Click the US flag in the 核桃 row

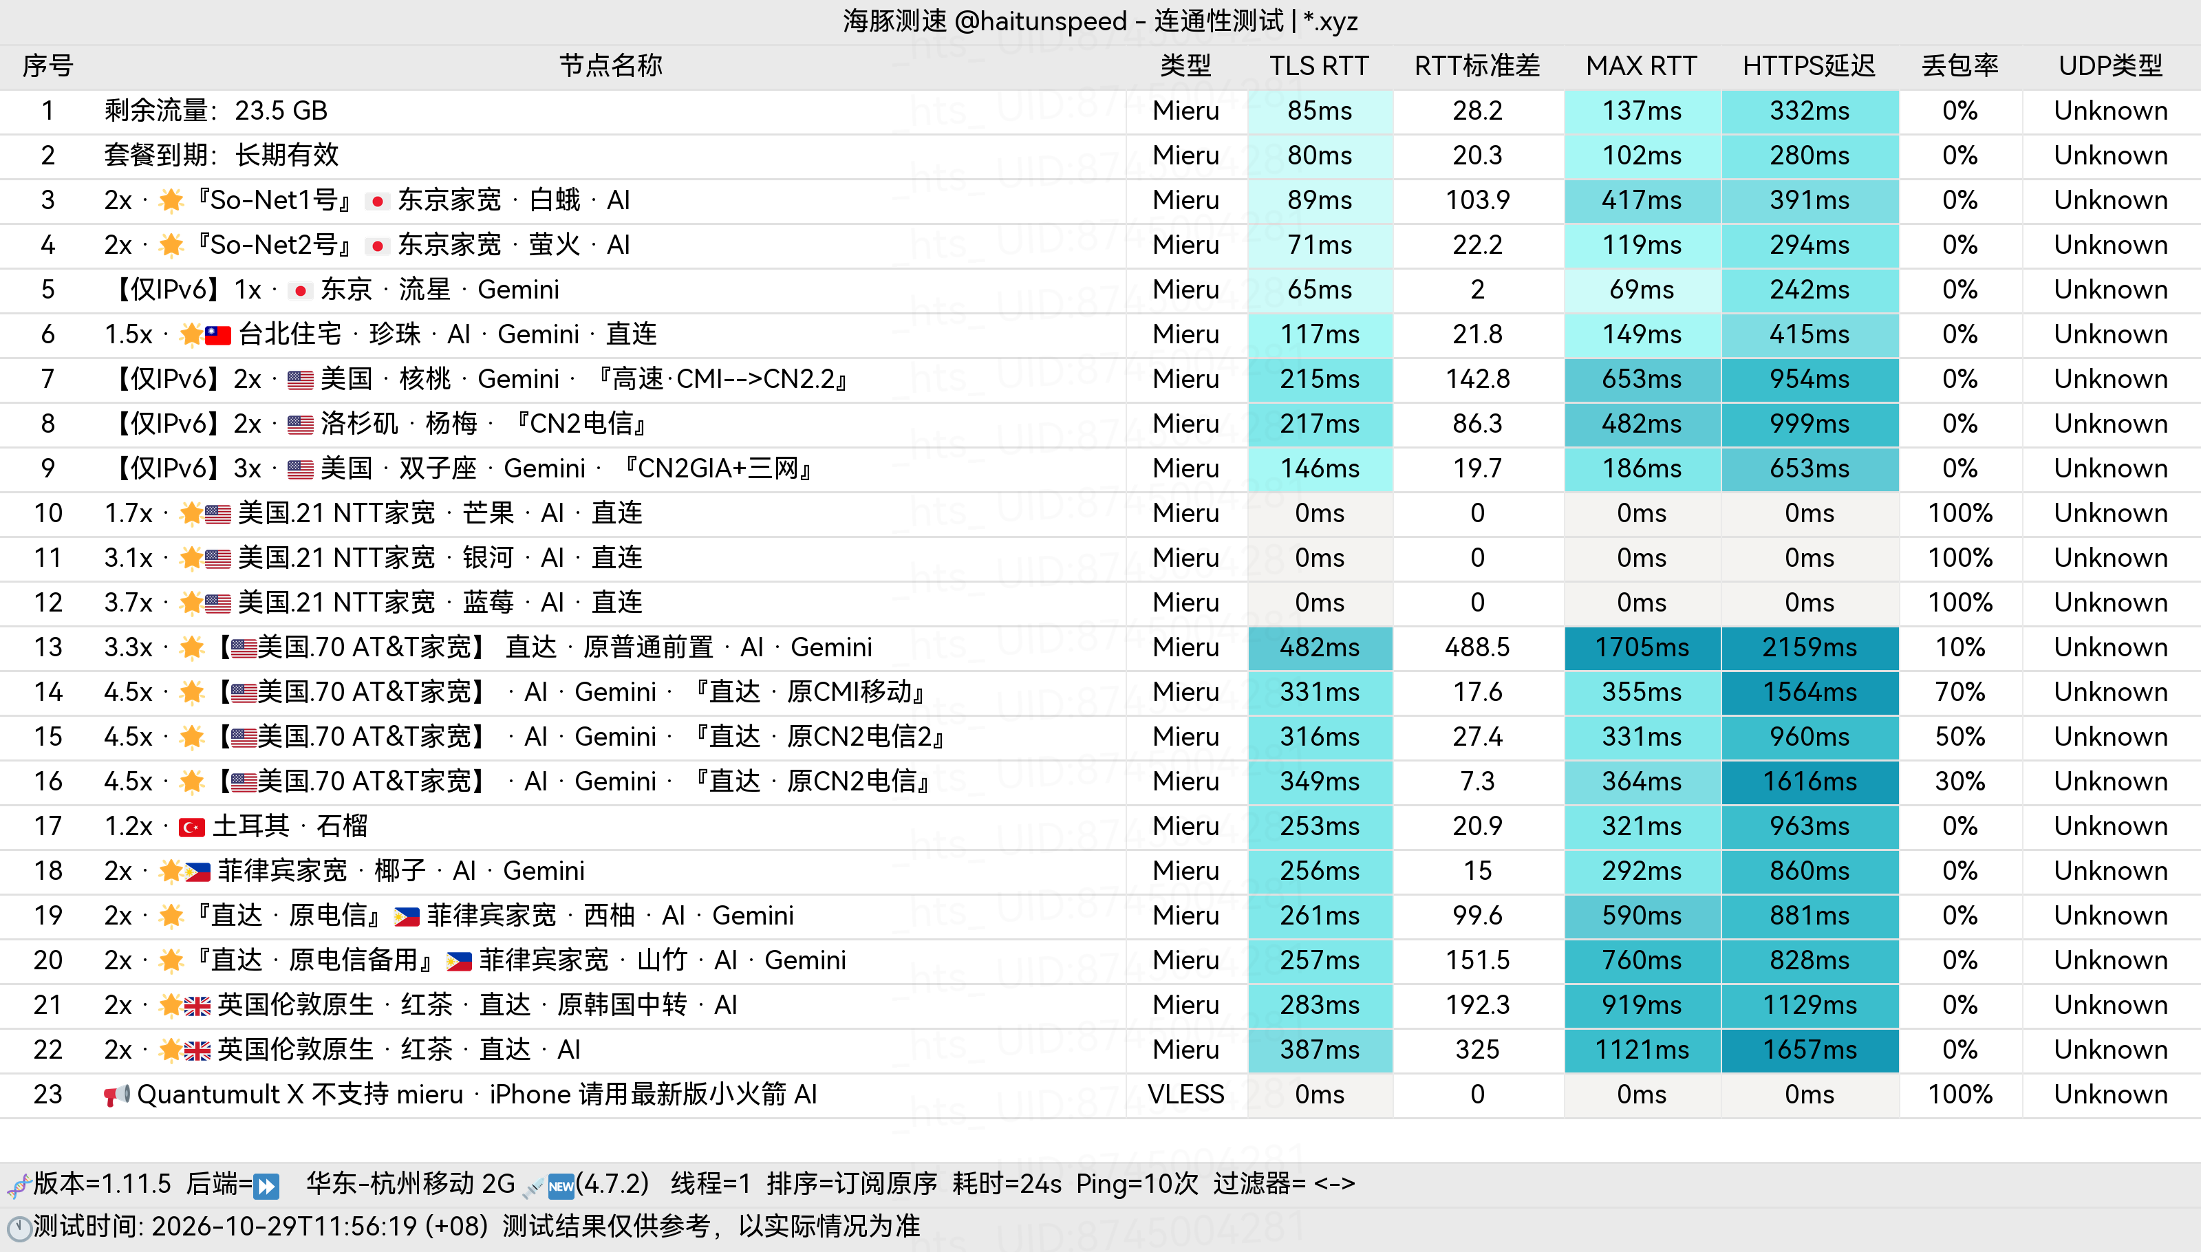point(300,380)
